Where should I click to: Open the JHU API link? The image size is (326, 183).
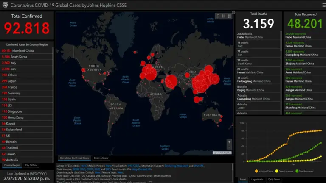(x=199, y=166)
